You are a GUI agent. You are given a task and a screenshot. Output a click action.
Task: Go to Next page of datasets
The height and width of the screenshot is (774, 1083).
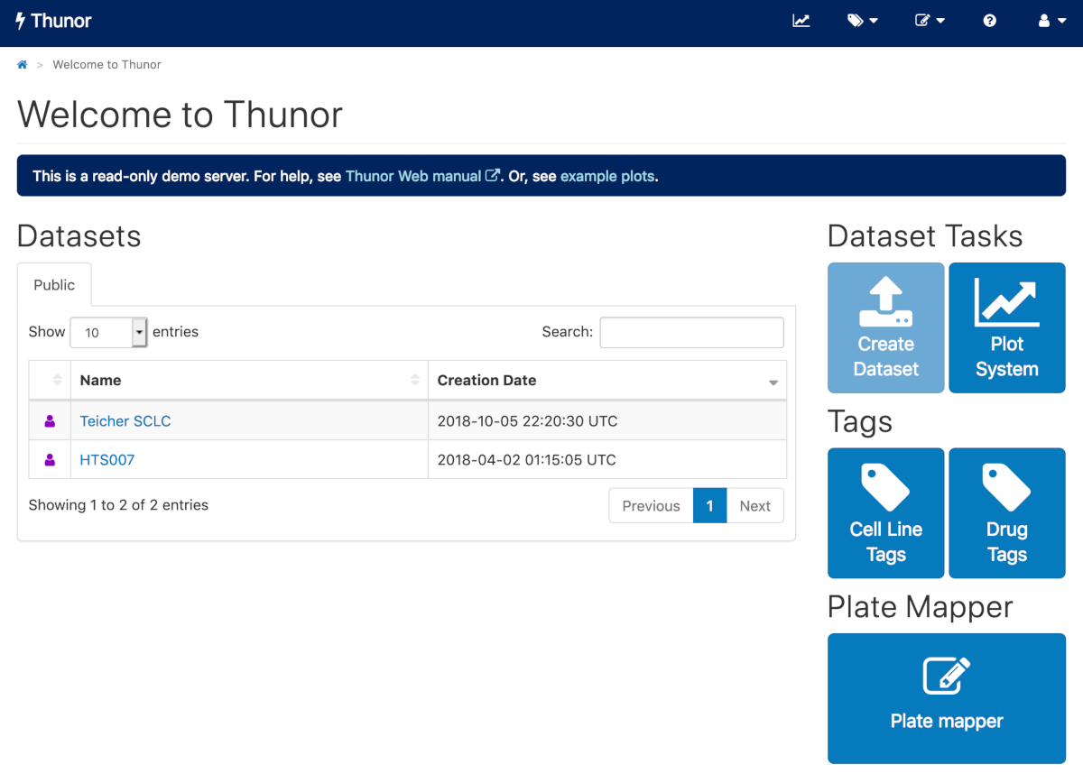tap(755, 506)
